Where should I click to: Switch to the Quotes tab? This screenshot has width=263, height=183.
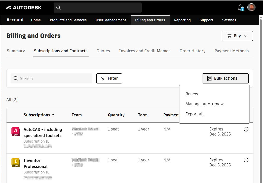click(103, 51)
